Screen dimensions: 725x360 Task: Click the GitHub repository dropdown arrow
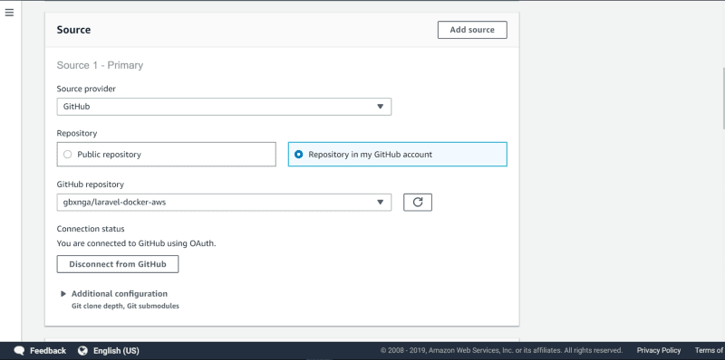380,202
